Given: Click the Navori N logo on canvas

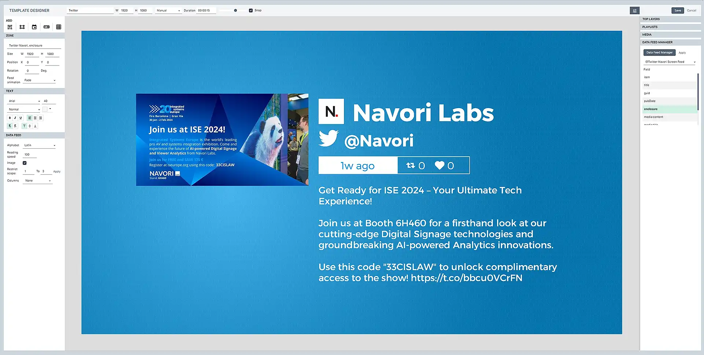Looking at the screenshot, I should [x=331, y=111].
